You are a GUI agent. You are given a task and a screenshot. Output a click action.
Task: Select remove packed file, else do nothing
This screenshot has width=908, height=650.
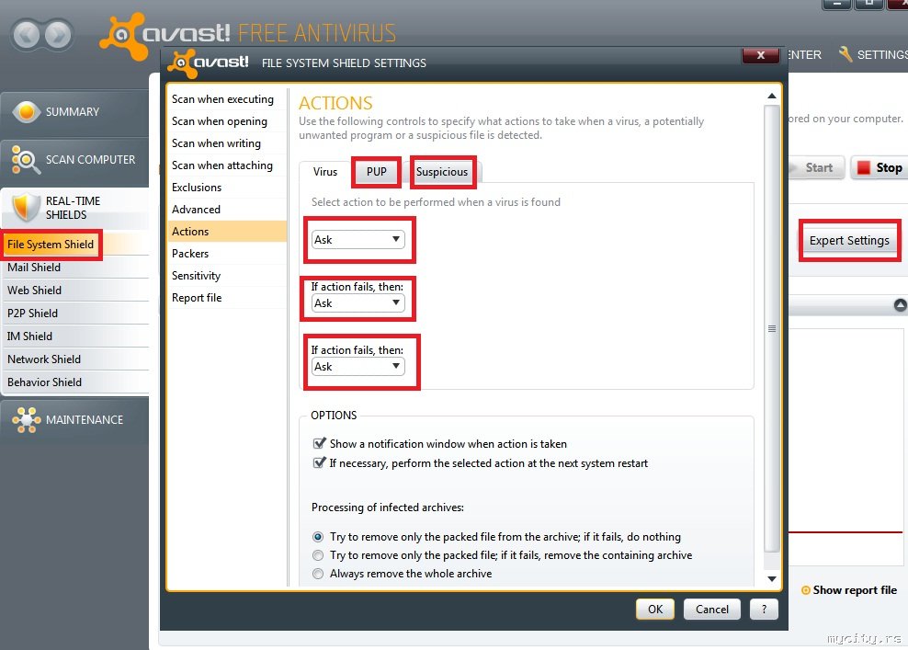click(318, 537)
